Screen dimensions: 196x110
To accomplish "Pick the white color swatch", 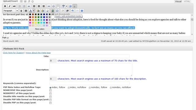I will [50, 25].
